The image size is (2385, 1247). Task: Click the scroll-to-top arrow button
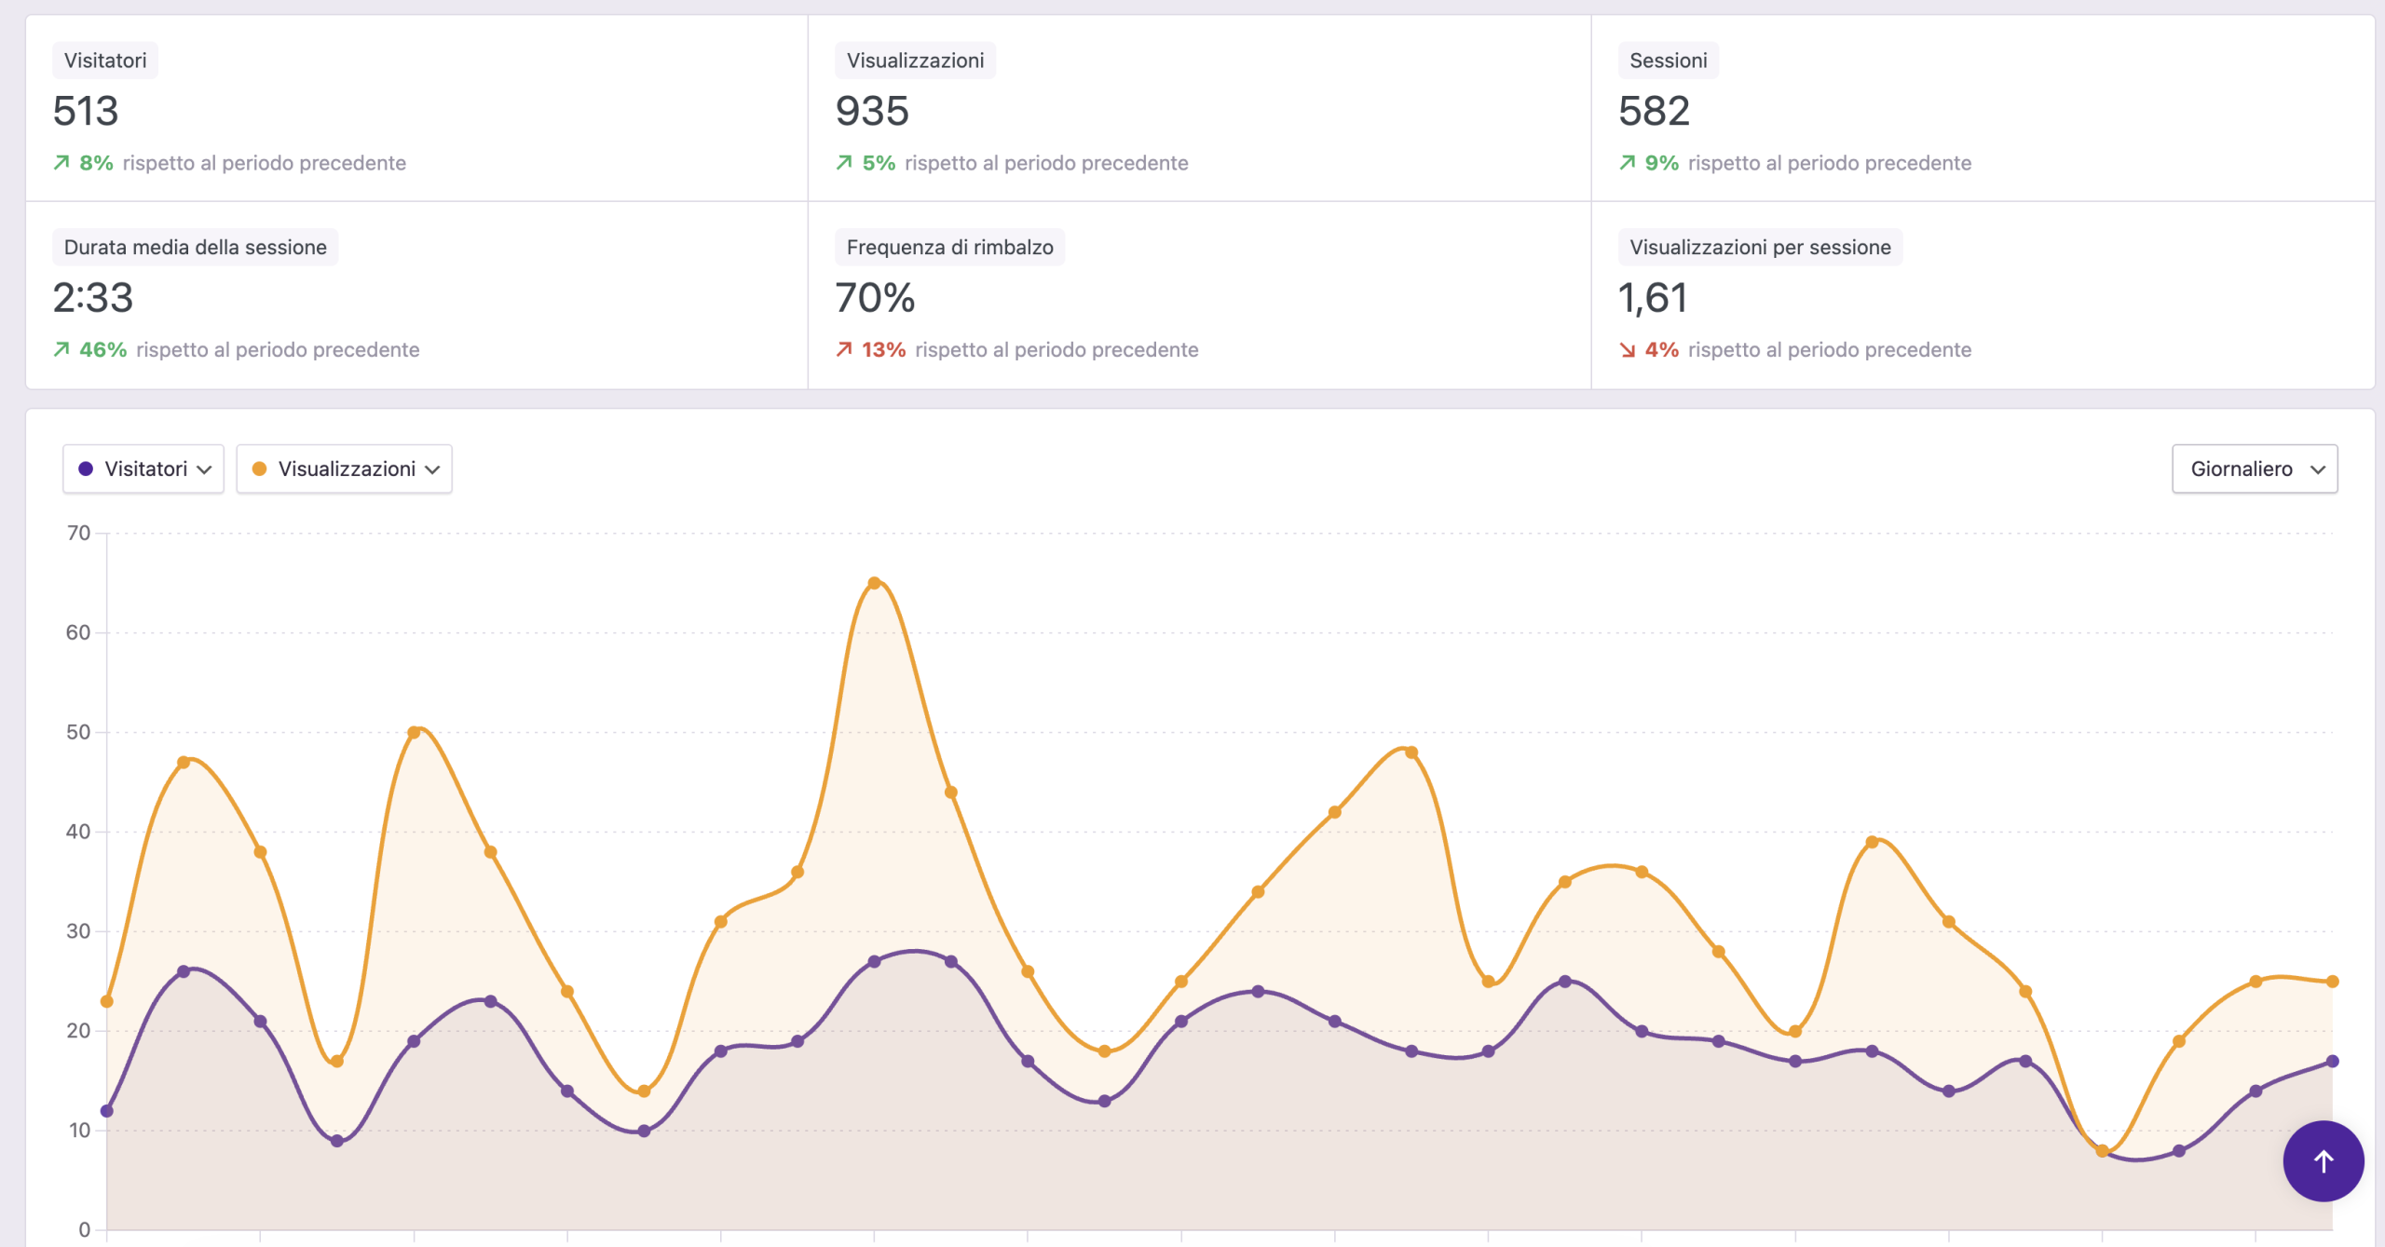click(2323, 1161)
